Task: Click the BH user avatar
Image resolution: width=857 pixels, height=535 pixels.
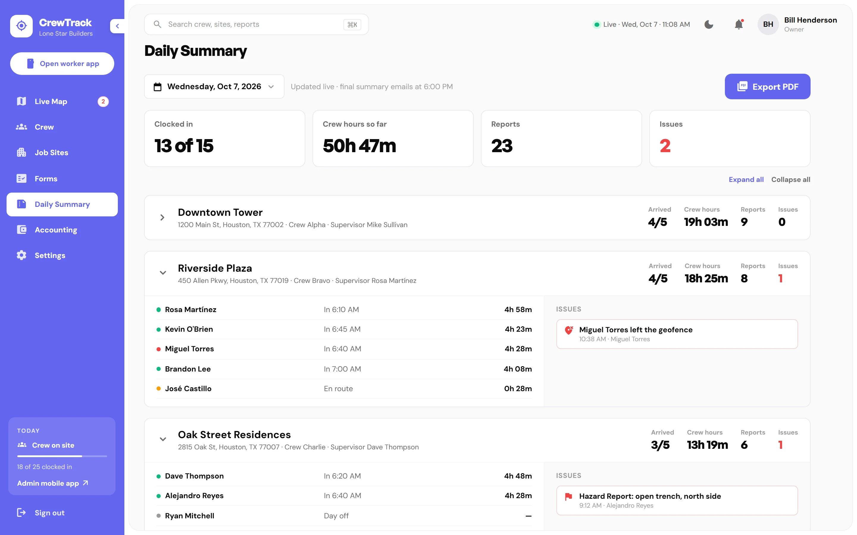Action: [x=768, y=24]
